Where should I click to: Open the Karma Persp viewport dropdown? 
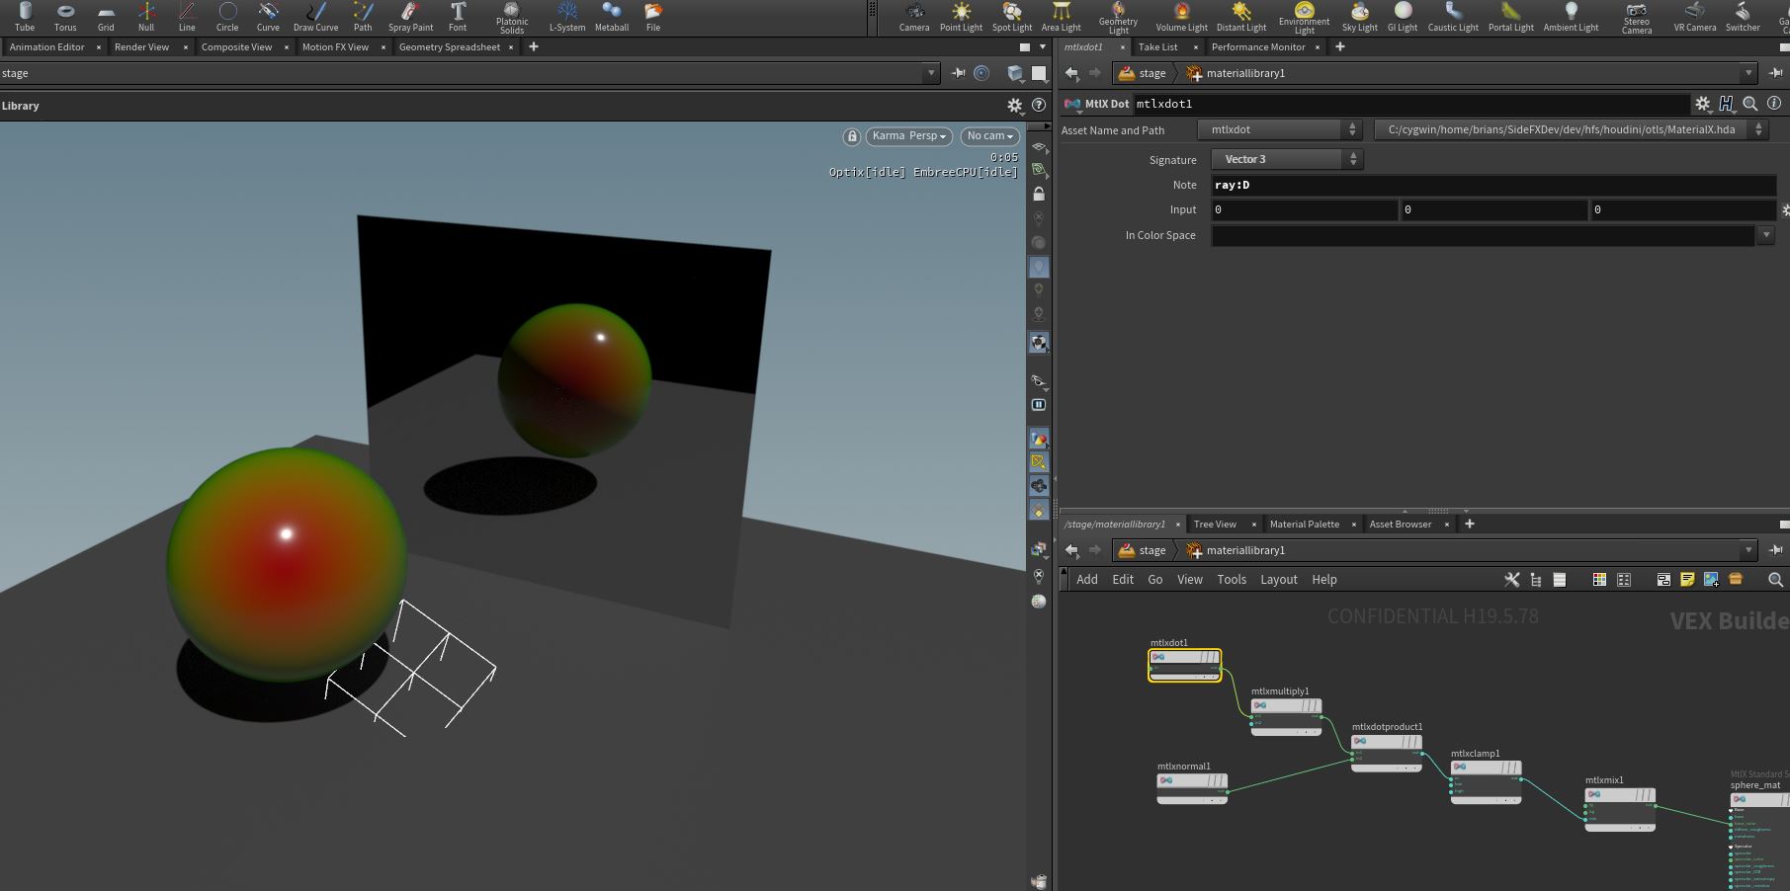click(x=909, y=136)
